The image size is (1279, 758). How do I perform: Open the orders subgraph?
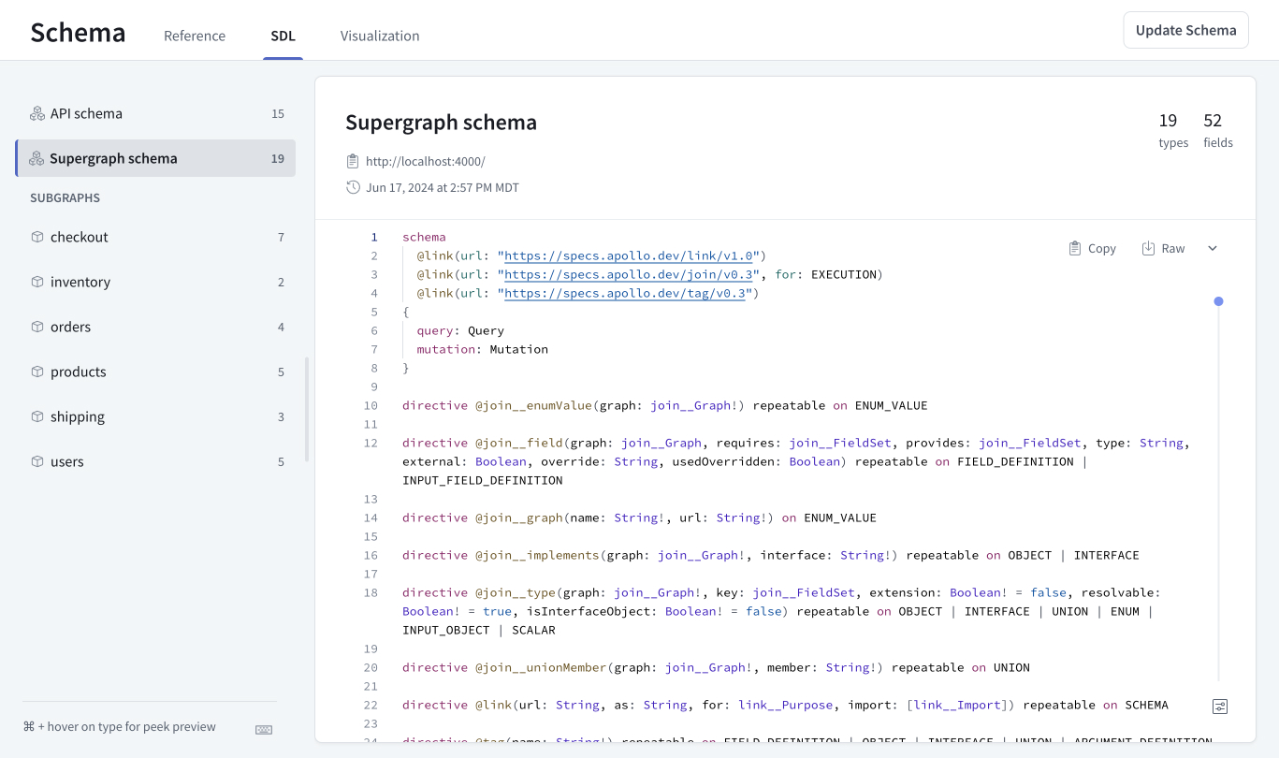(x=155, y=327)
